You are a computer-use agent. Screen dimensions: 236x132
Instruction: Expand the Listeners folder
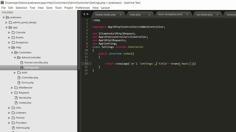pyautogui.click(x=9, y=113)
